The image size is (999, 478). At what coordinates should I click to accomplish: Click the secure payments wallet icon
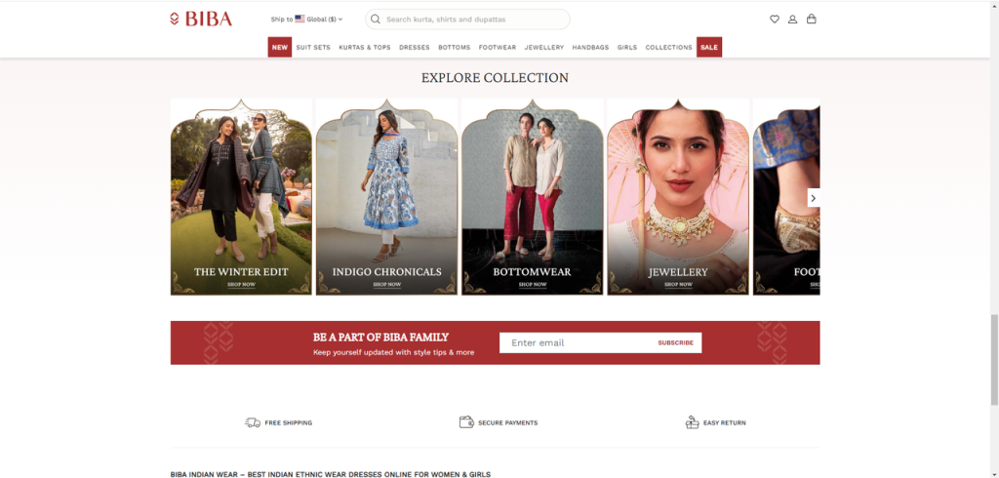(x=466, y=422)
